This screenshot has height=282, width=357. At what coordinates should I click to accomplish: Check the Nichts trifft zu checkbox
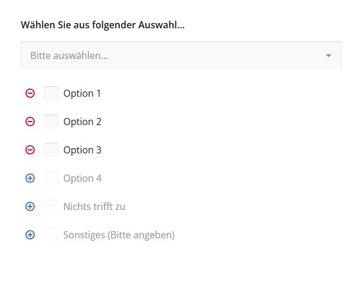[51, 206]
